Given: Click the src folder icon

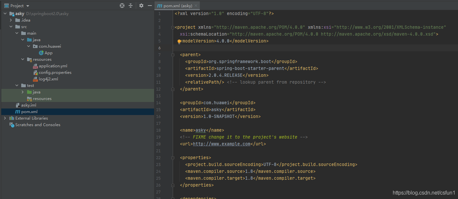Looking at the screenshot, I should (x=18, y=27).
